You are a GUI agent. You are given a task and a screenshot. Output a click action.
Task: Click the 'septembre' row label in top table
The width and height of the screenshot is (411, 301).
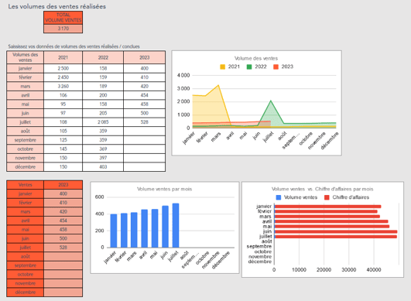click(26, 140)
